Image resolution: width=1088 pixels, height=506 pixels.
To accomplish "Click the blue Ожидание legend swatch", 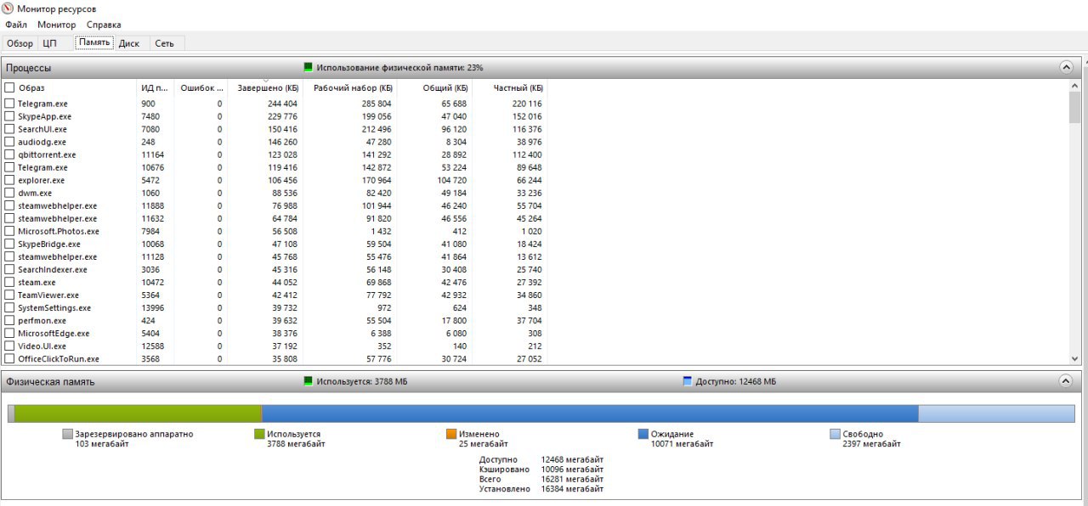I will [x=643, y=434].
